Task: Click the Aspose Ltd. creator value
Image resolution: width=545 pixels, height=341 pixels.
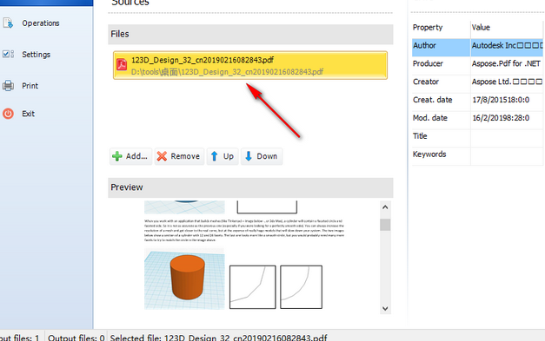Action: [x=507, y=82]
